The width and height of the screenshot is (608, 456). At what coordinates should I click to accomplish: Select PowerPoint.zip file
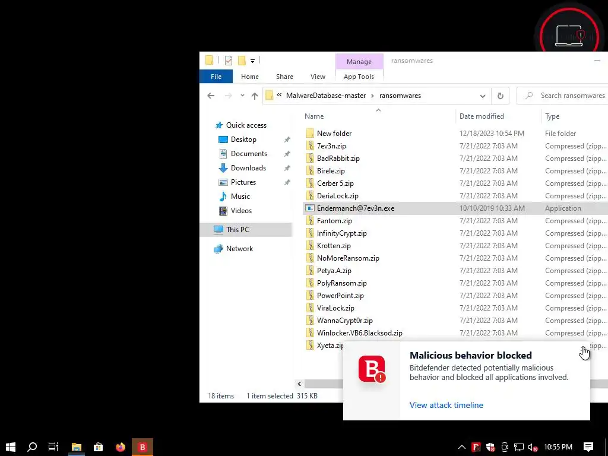pyautogui.click(x=340, y=296)
